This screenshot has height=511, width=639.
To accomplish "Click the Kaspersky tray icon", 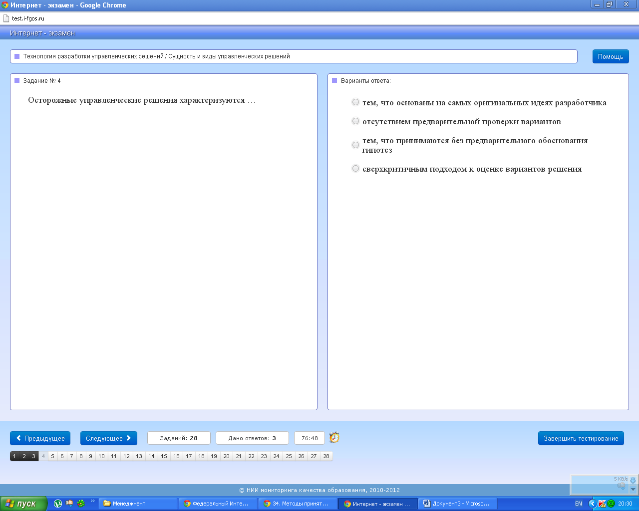I will [x=602, y=504].
